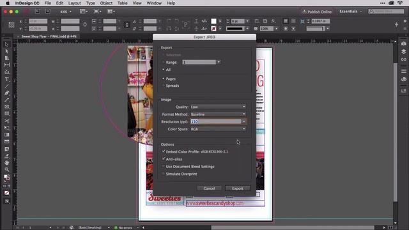The width and height of the screenshot is (409, 230).
Task: Select the Gradient Feather tool
Action: tap(7, 142)
